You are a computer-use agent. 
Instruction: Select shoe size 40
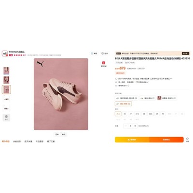point(163,114)
